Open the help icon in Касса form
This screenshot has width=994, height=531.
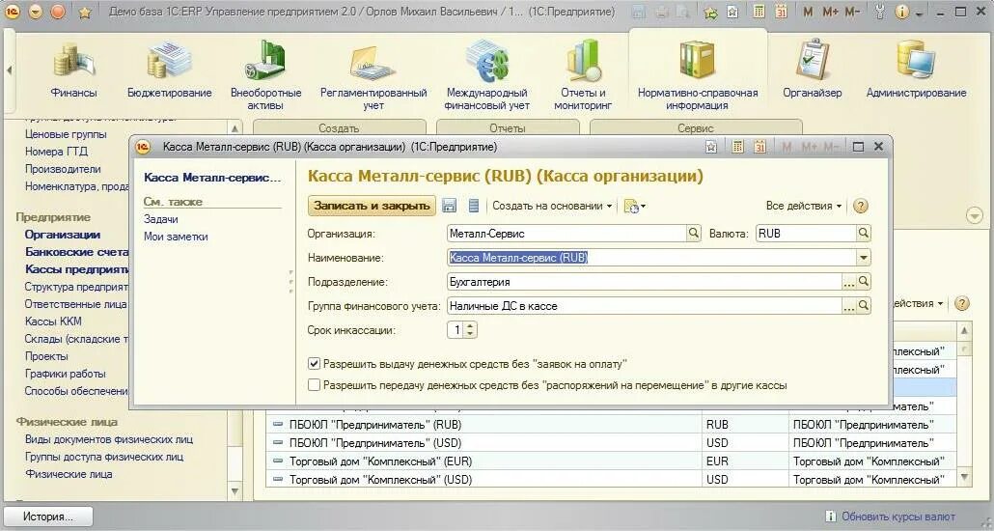click(860, 206)
